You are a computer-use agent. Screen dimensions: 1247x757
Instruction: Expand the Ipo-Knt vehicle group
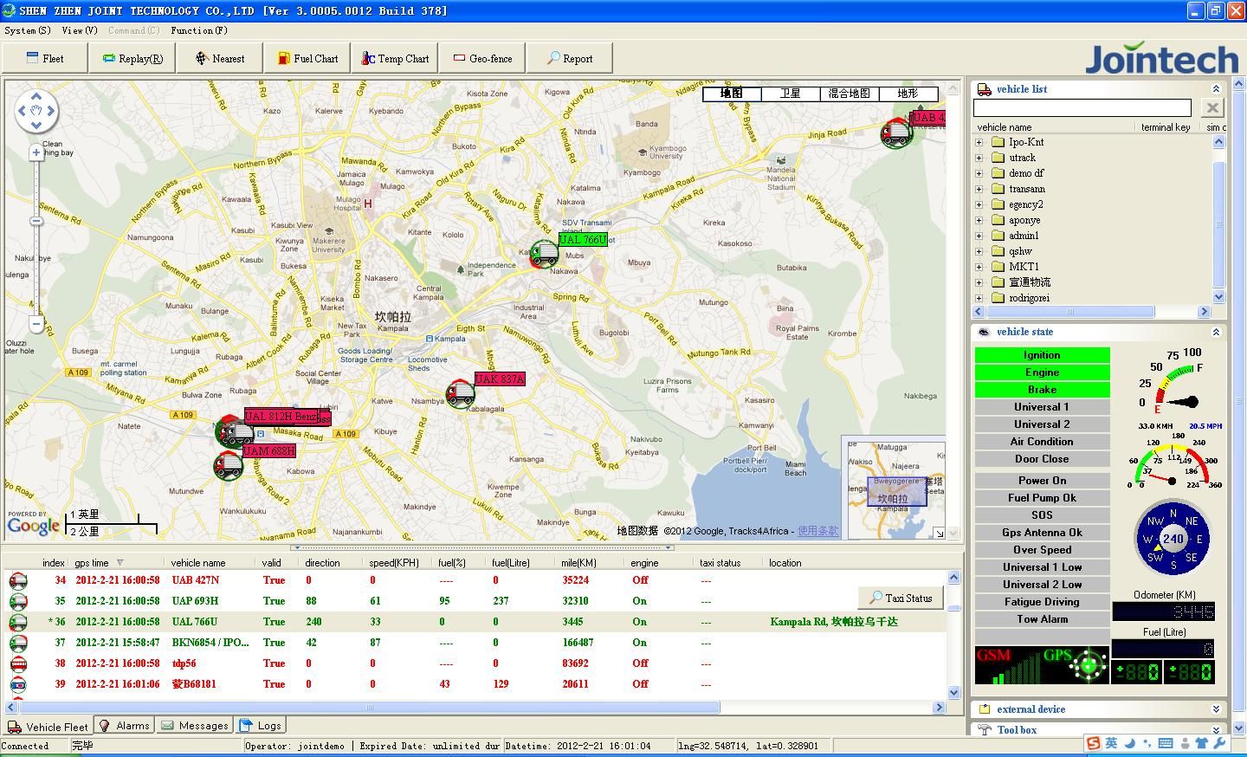click(x=979, y=142)
